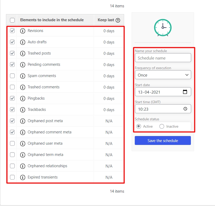The image size is (215, 206).
Task: Click the 0 days value for Auto drafts
Action: pyautogui.click(x=109, y=42)
